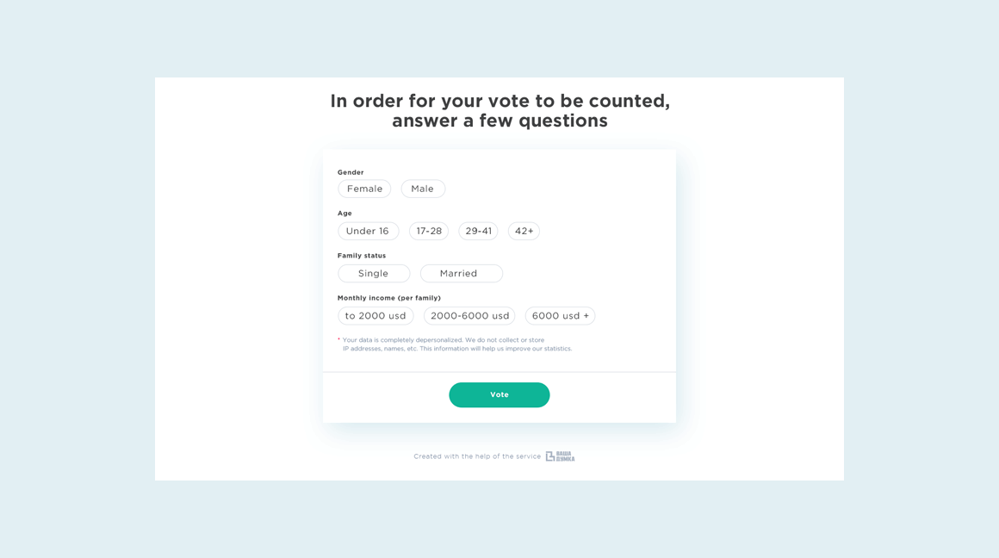Image resolution: width=999 pixels, height=558 pixels.
Task: Pick the 42+ age range
Action: [x=524, y=231]
